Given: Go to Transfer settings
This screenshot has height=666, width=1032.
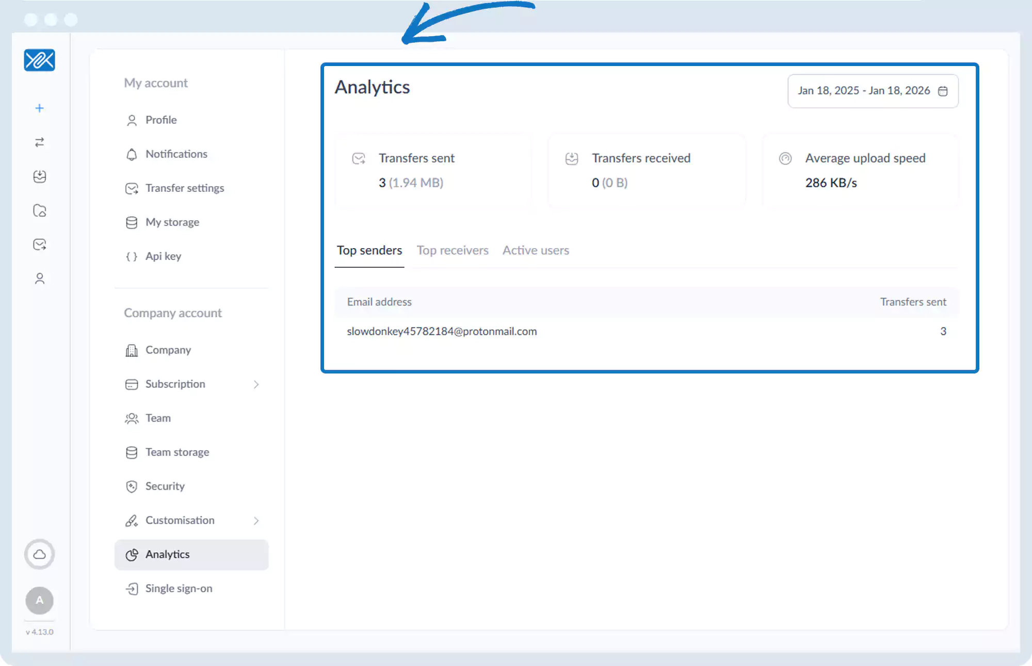Looking at the screenshot, I should point(184,188).
